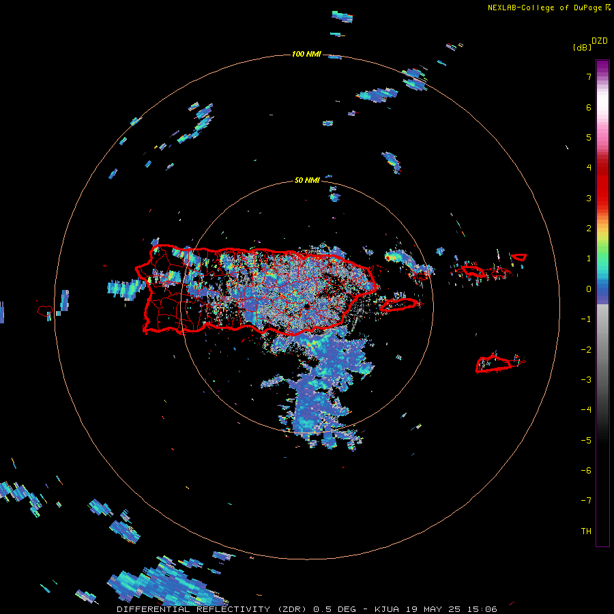This screenshot has width=614, height=614.
Task: Click the 1 value on color scale
Action: pyautogui.click(x=589, y=259)
